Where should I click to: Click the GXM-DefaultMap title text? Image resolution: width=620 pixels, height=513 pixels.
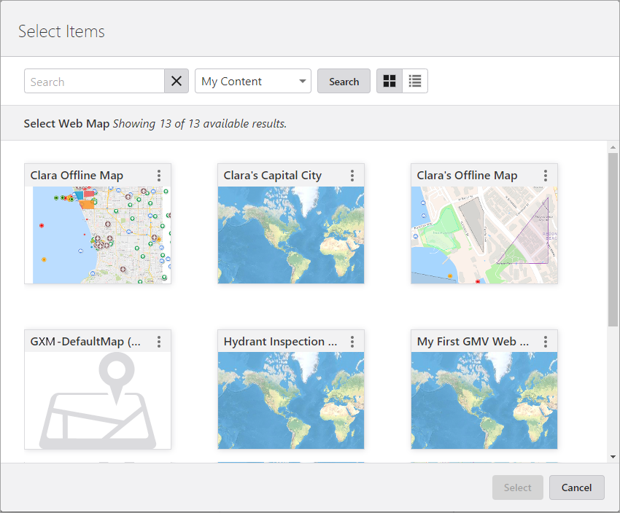85,342
